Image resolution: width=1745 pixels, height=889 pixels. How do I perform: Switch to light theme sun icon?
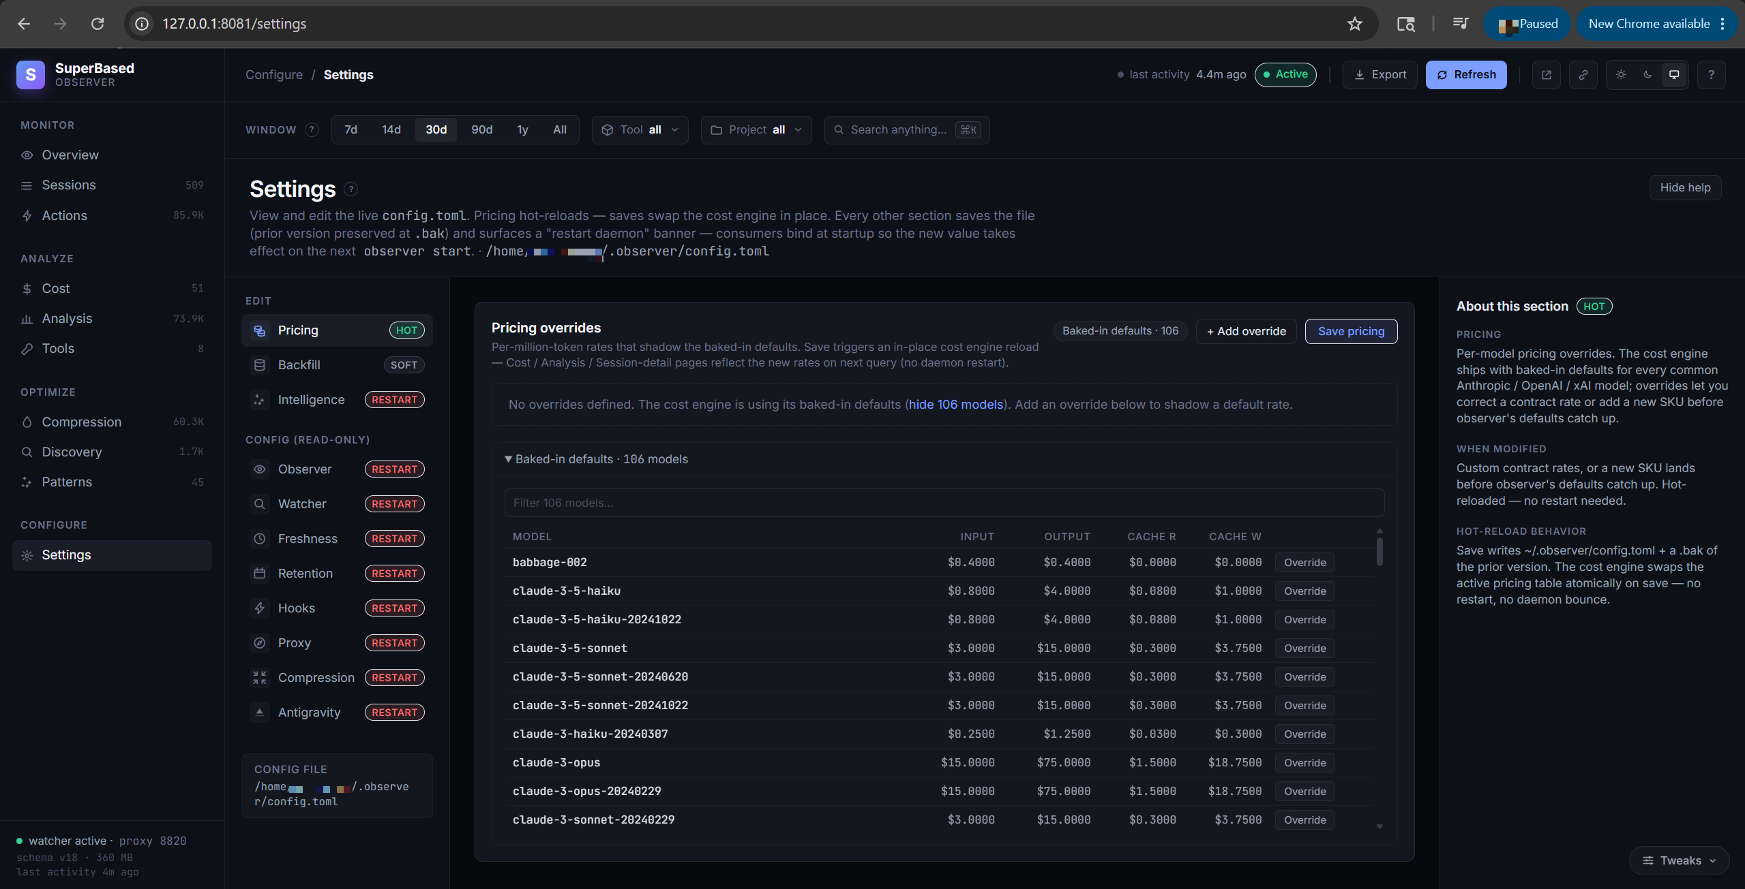[1621, 75]
